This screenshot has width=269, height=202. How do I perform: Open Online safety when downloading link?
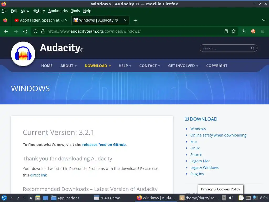point(218,135)
